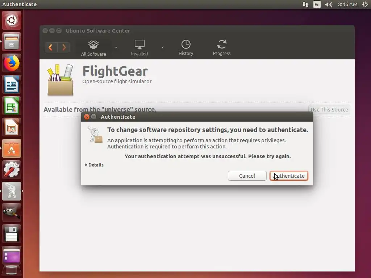This screenshot has height=278, width=371.
Task: Open the All Software dropdown arrow
Action: [x=116, y=47]
